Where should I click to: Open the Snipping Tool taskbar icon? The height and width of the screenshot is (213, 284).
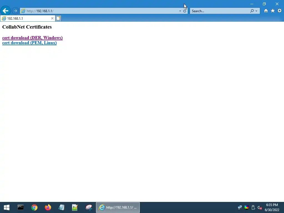89,207
